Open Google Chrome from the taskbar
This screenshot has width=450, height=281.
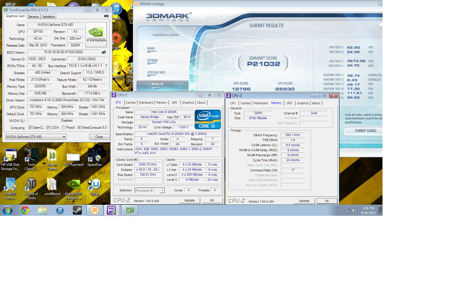(x=25, y=210)
